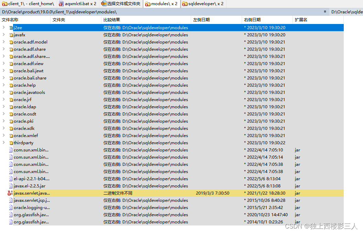The height and width of the screenshot is (233, 363).
Task: Select the right date 2021/1/22 18:28:30
Action: 265,193
